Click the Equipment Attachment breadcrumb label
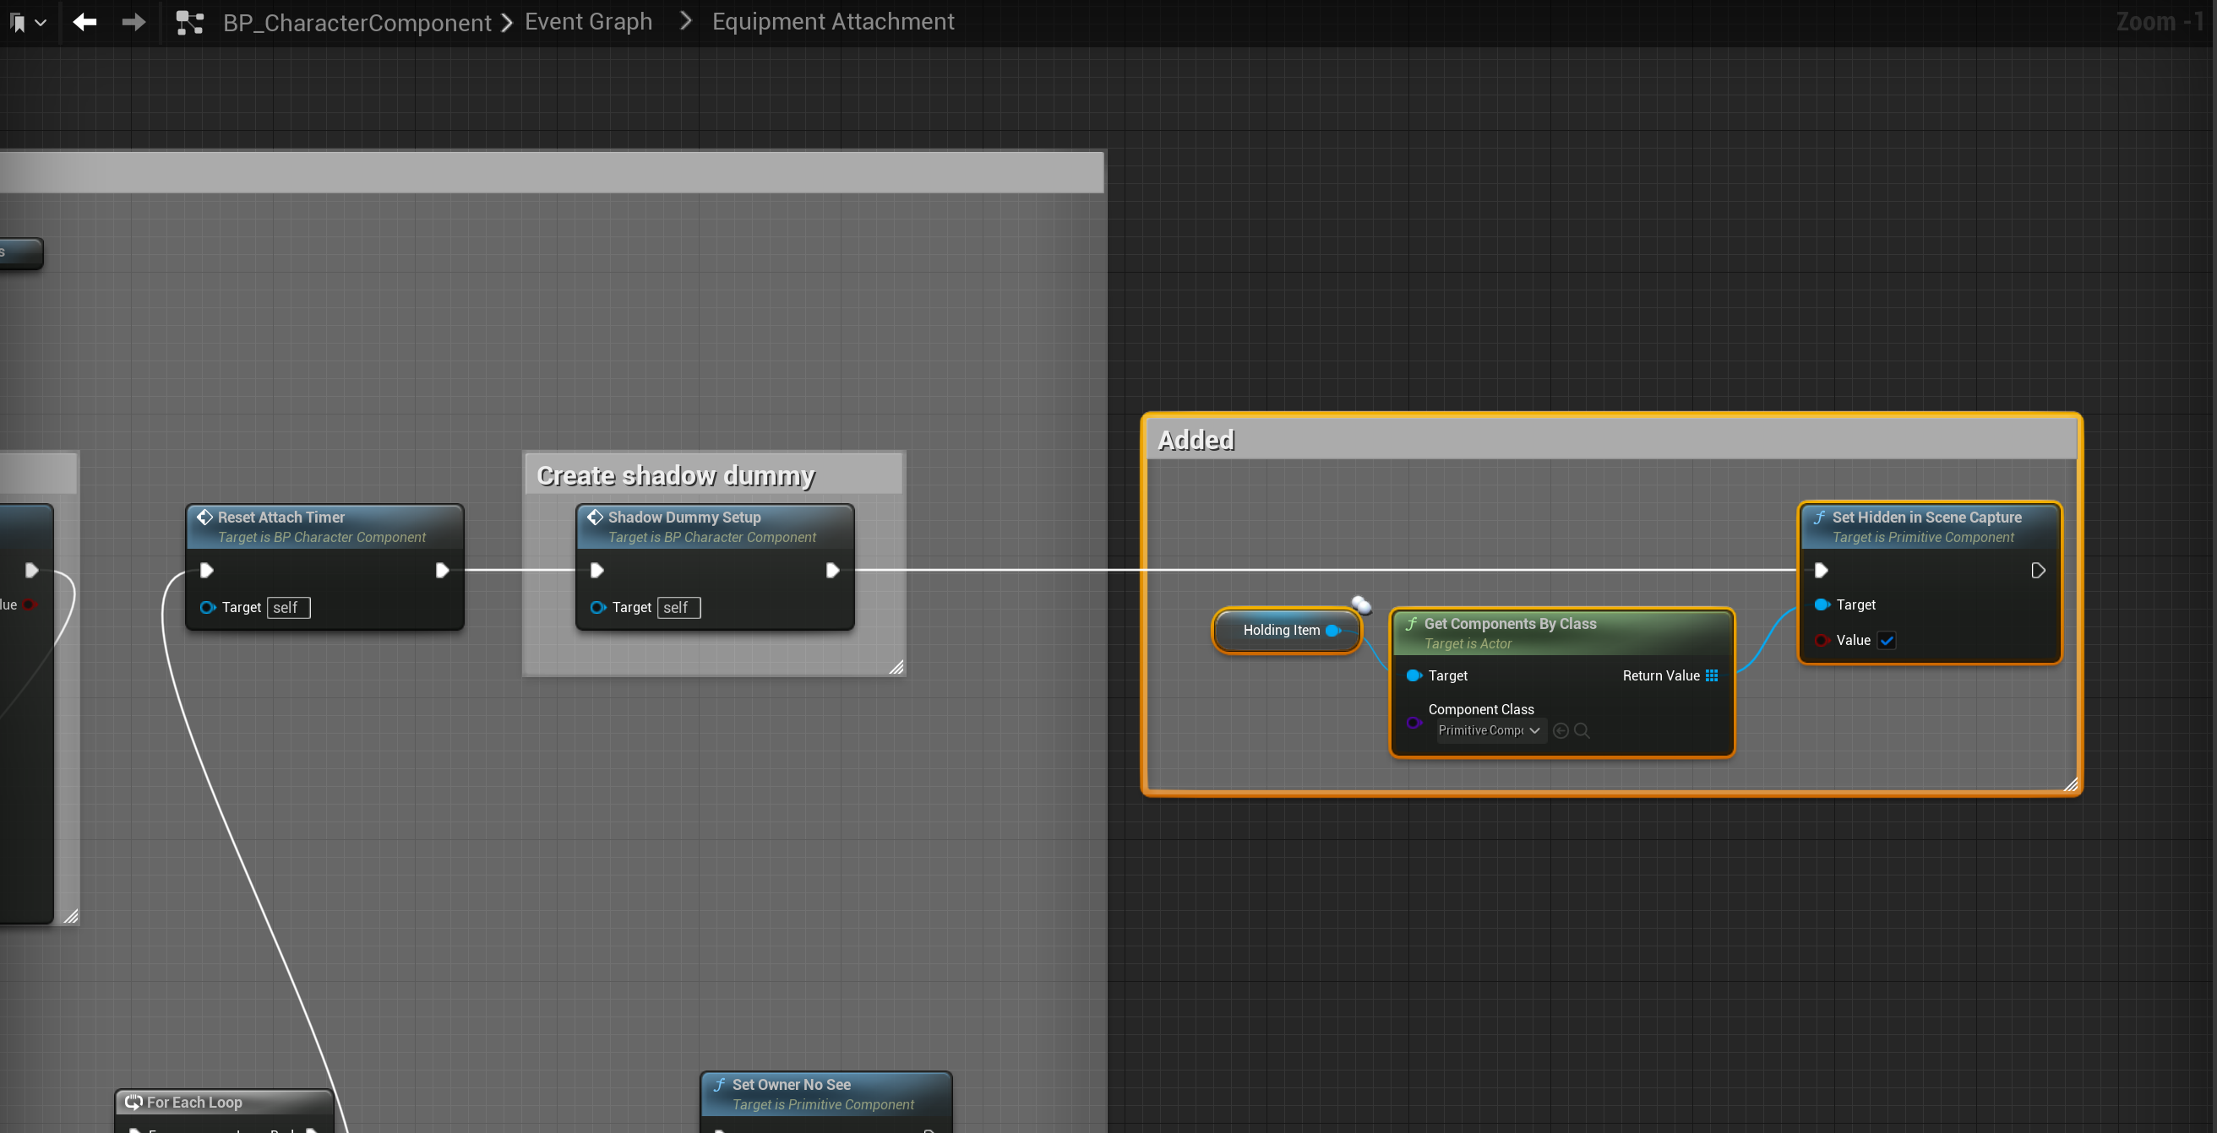This screenshot has height=1133, width=2217. coord(832,22)
